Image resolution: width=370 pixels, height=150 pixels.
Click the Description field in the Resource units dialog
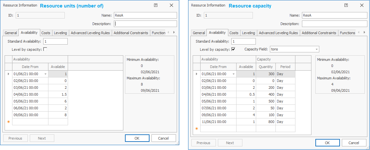145,24
